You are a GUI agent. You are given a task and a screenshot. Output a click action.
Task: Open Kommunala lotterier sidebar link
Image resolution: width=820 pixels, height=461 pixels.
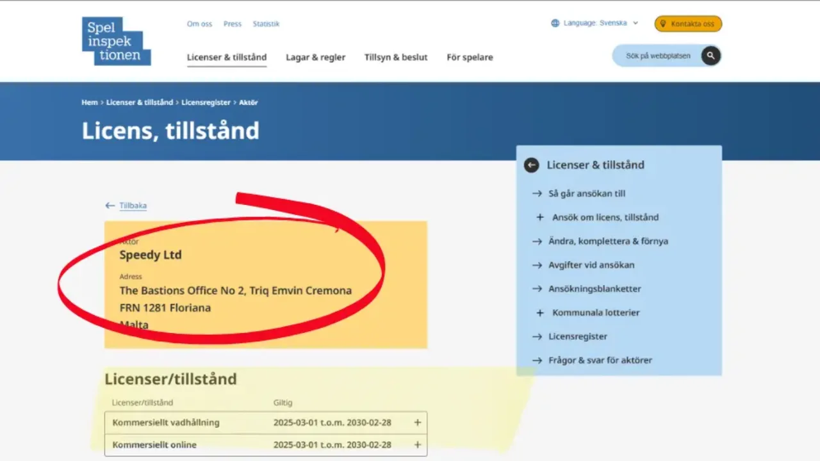point(596,313)
